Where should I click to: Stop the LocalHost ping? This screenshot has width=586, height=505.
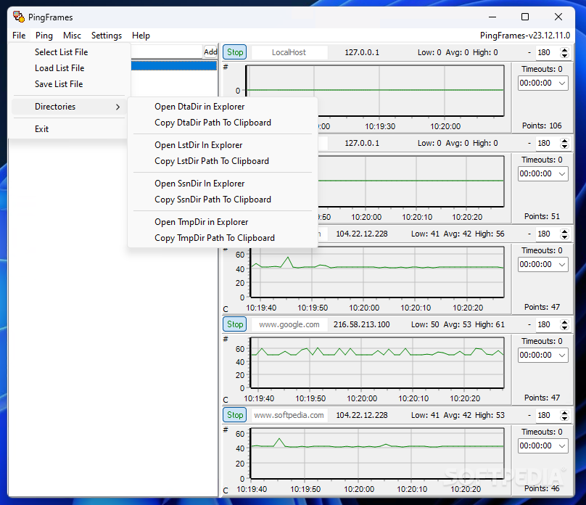[x=235, y=52]
